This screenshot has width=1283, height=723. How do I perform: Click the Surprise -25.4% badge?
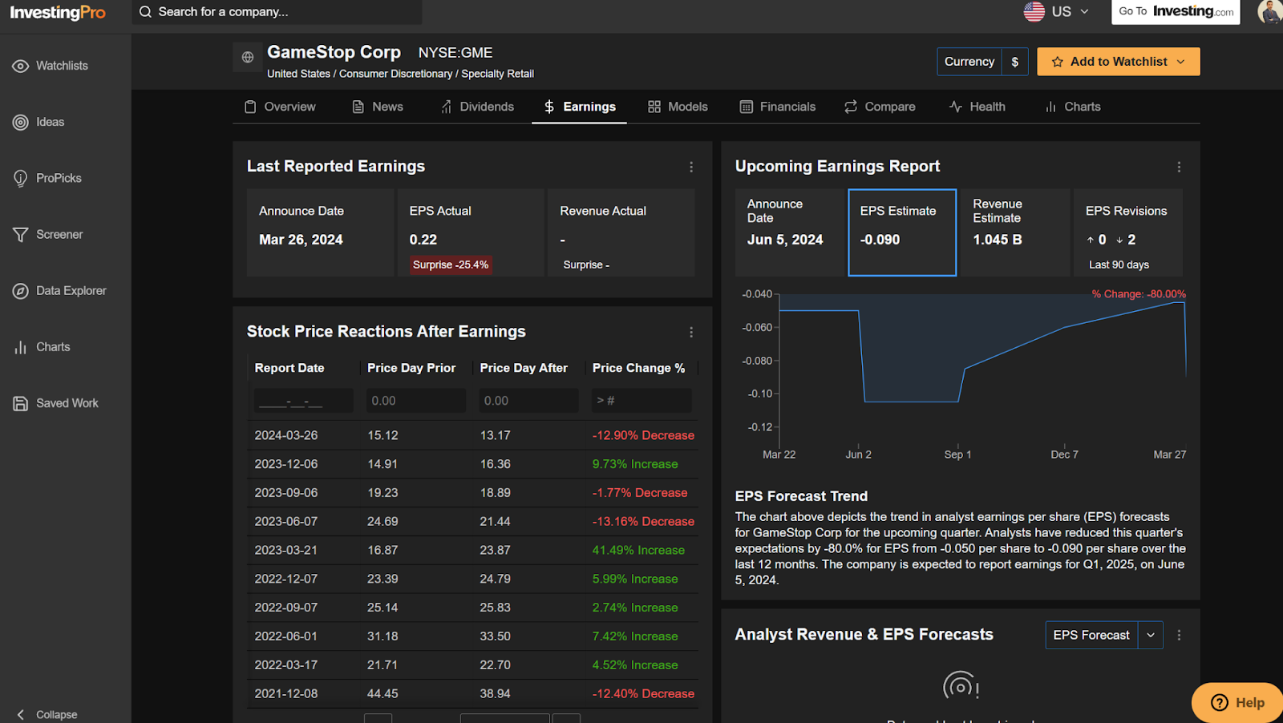[x=451, y=265]
